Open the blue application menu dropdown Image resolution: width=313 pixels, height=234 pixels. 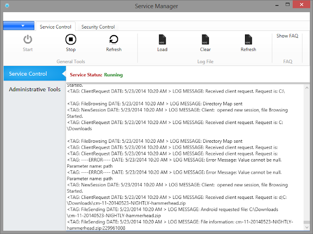(x=19, y=26)
